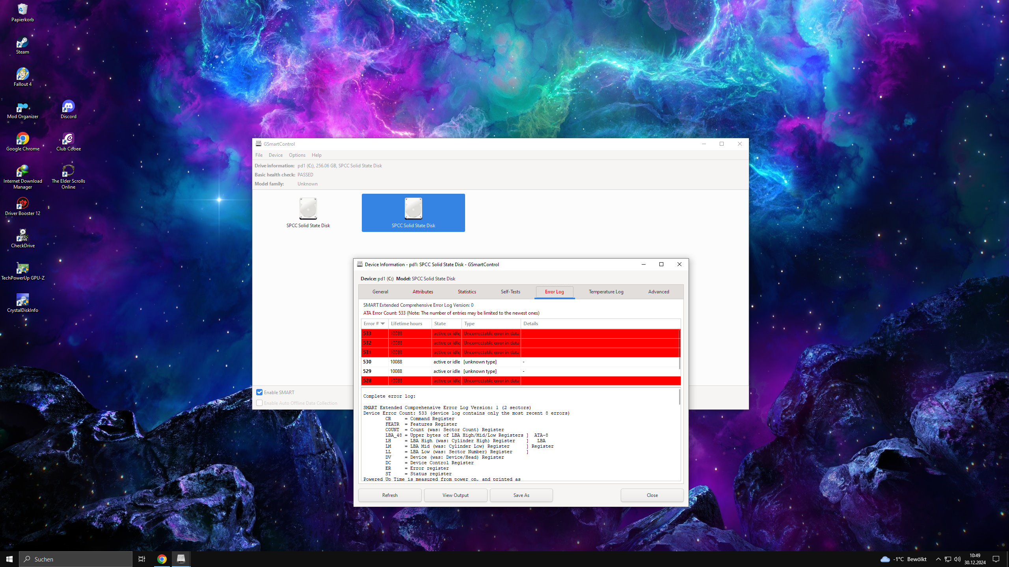Open the Mod Organizer desktop shortcut
1009x567 pixels.
click(x=22, y=107)
